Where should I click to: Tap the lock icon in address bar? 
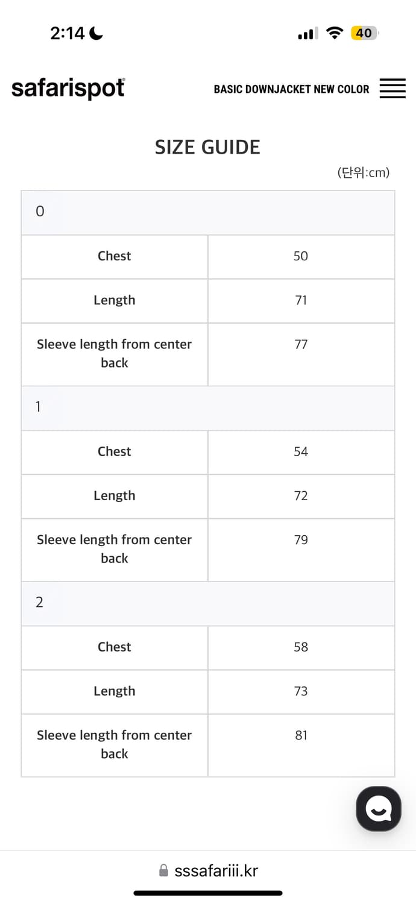pos(163,871)
